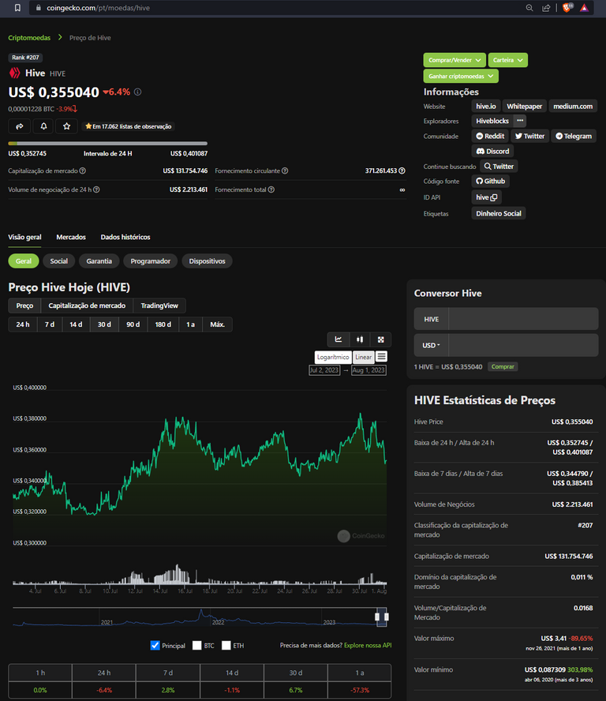Image resolution: width=606 pixels, height=701 pixels.
Task: Click help icon next to Capitalização de mercado
Action: 83,171
